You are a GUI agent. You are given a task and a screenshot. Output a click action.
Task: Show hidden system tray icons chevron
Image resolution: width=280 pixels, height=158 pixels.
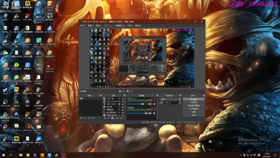241,155
